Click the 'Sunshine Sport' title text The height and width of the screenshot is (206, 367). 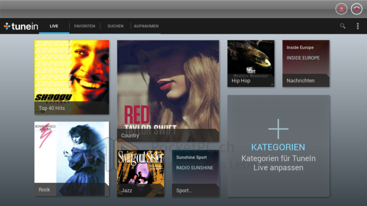tap(192, 158)
